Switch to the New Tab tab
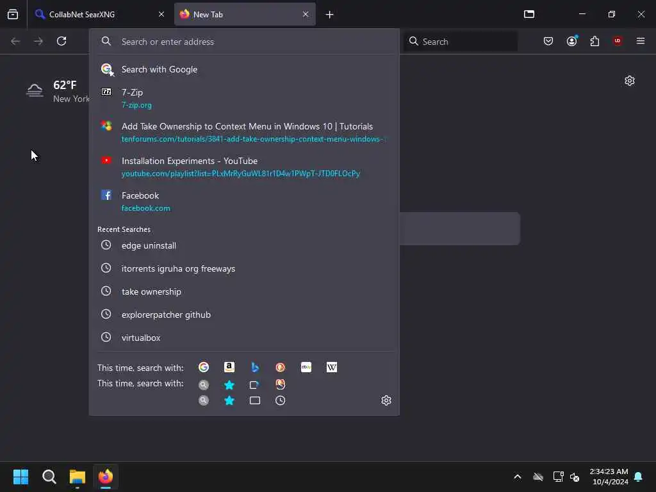The image size is (656, 492). point(245,14)
